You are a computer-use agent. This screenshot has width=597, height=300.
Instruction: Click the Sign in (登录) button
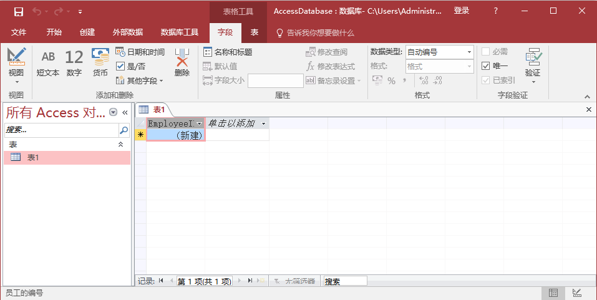click(462, 11)
